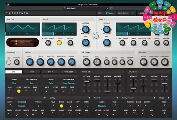Toggle the yellow QUAD button in Osc 1
The image size is (177, 120).
[x=59, y=43]
